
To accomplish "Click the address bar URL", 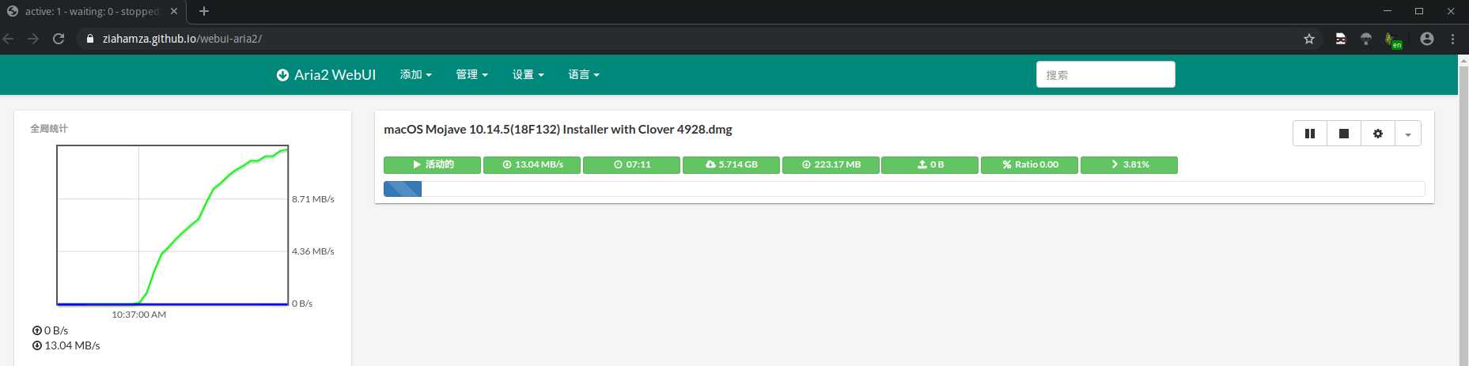I will pos(182,38).
